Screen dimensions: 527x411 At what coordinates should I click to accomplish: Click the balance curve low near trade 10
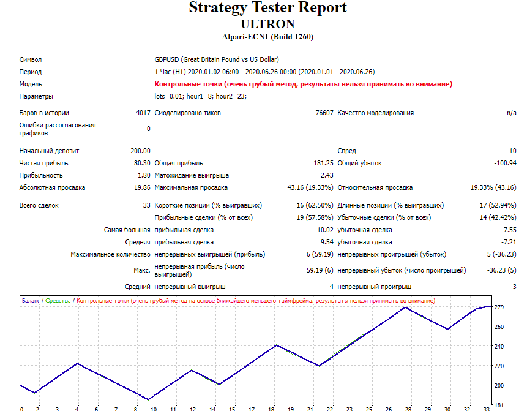(148, 399)
